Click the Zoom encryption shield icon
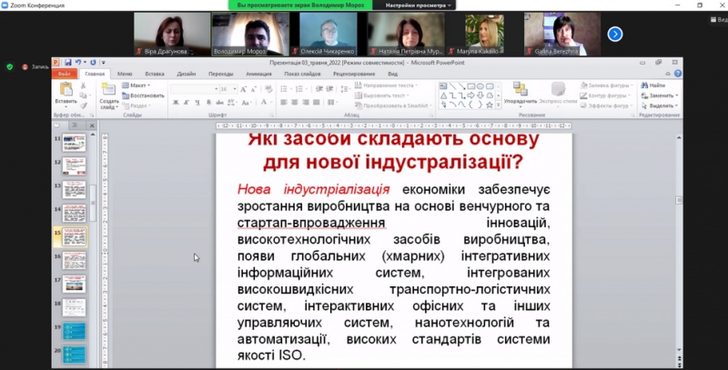 click(10, 66)
